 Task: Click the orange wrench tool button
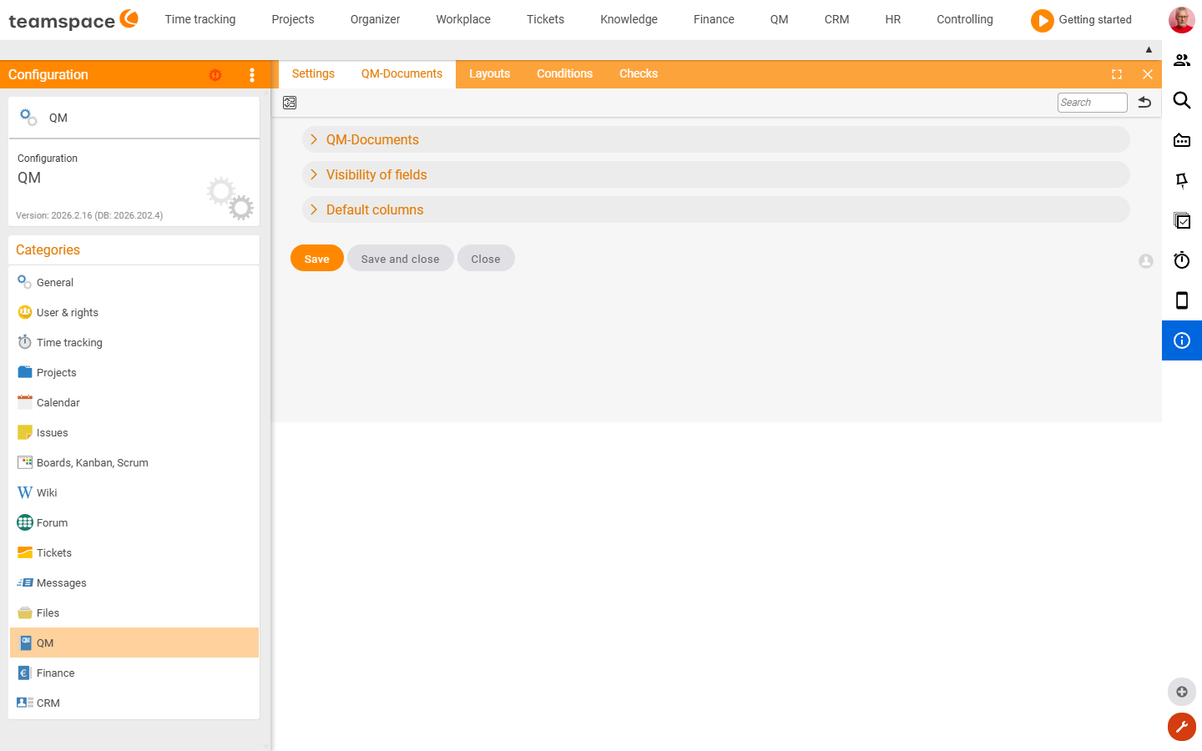click(1182, 727)
